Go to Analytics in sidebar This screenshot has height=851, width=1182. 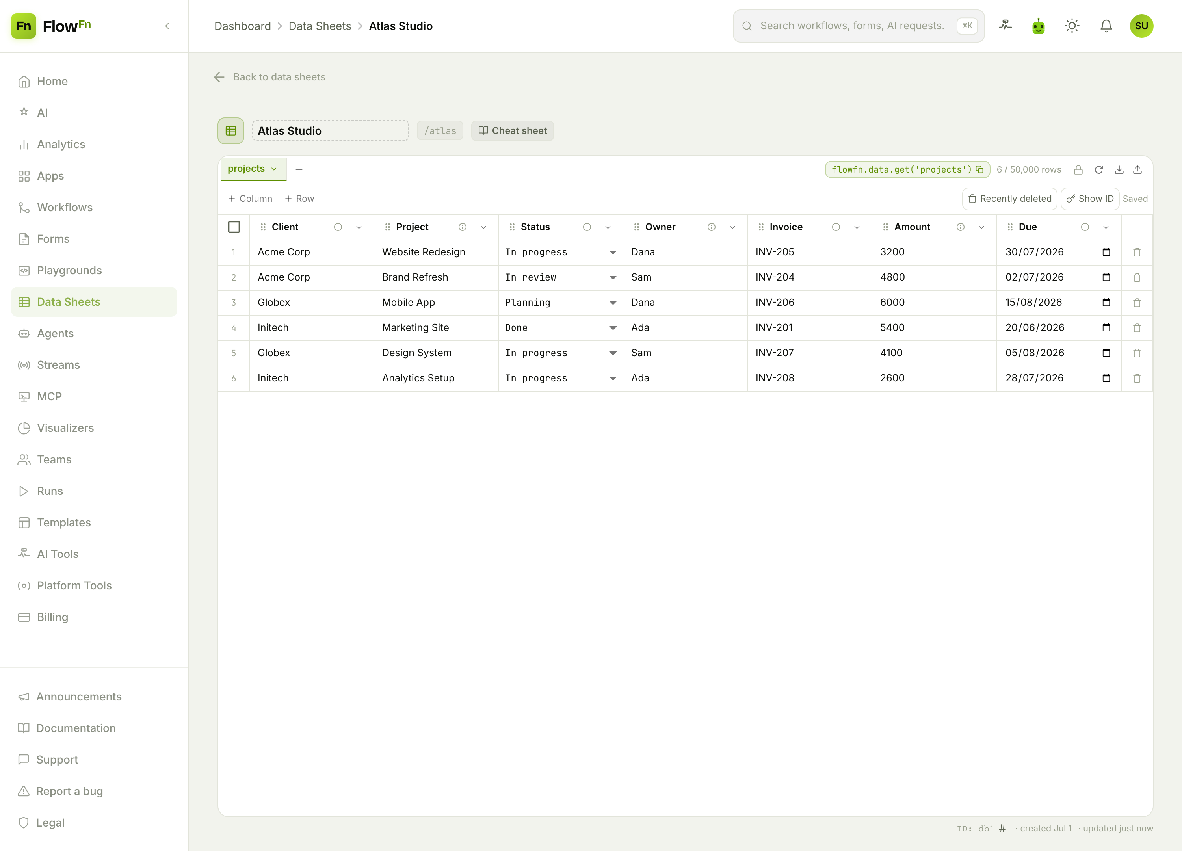pyautogui.click(x=94, y=144)
